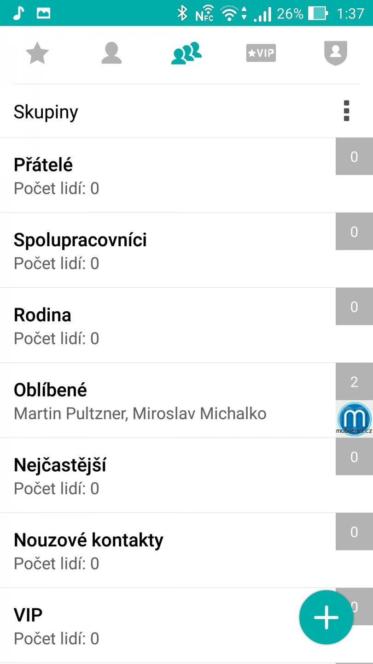Tap the battery status icon

tap(318, 13)
